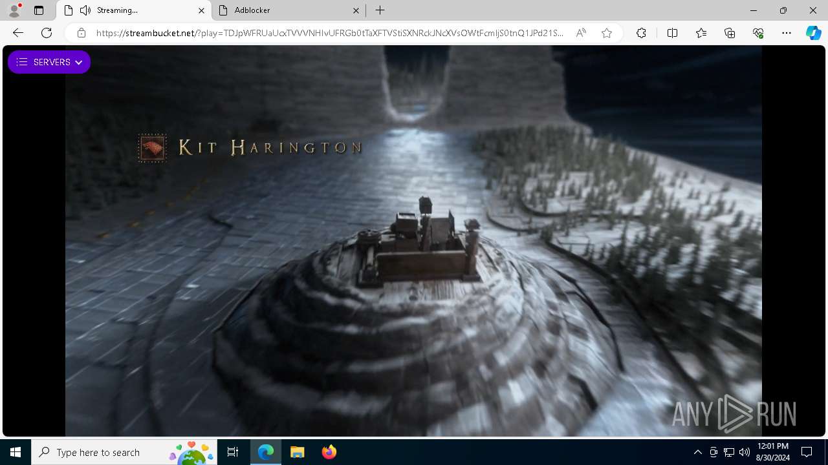Switch to the Streaming tab
828x465 pixels.
click(133, 10)
